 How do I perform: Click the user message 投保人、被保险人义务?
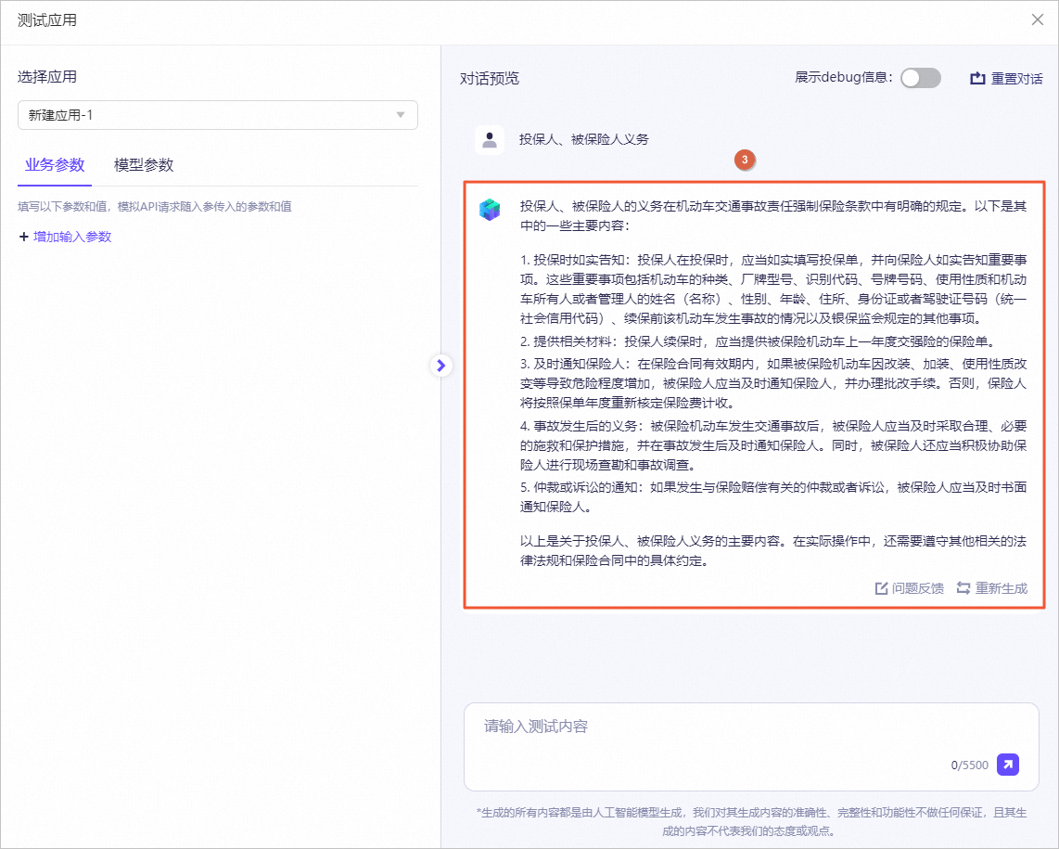(x=583, y=139)
